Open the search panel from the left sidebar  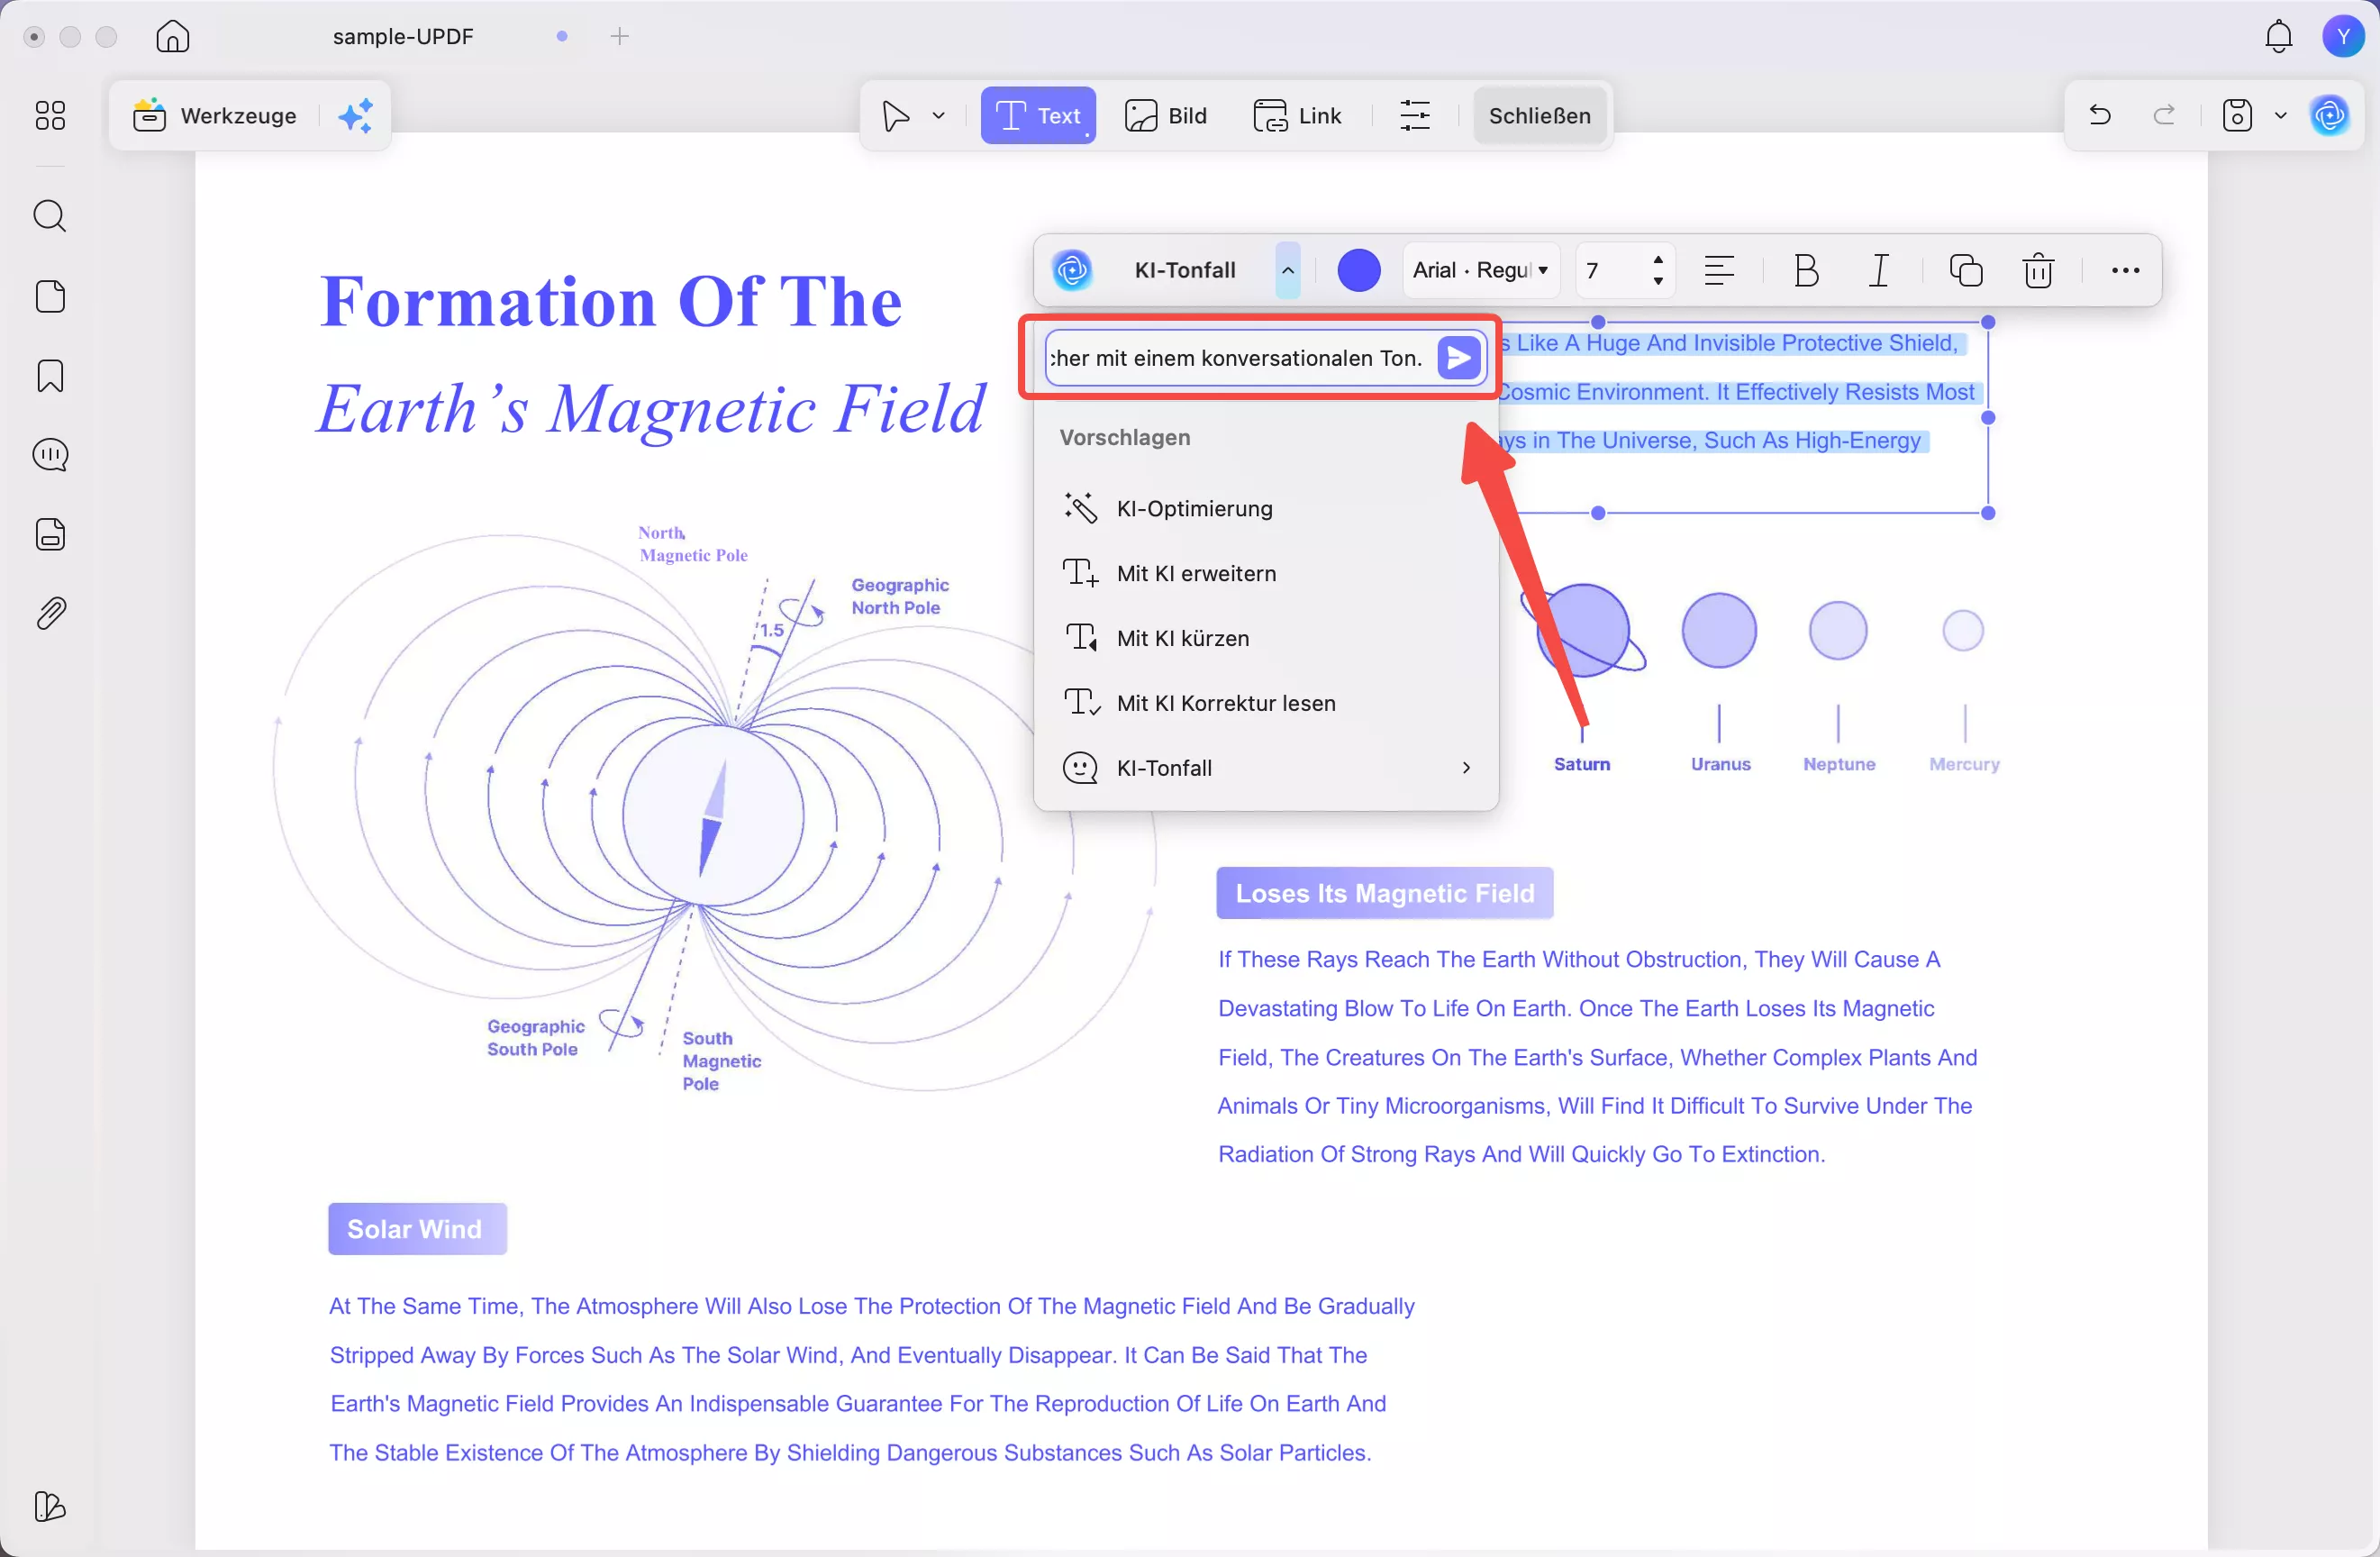coord(50,216)
